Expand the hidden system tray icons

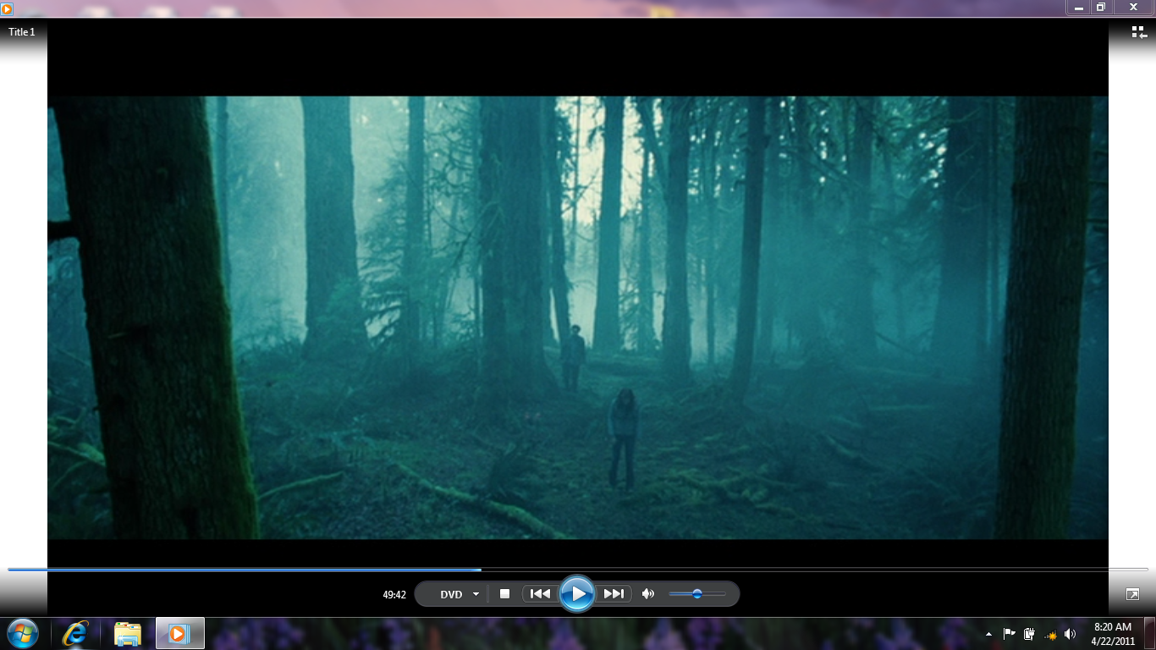tap(988, 633)
